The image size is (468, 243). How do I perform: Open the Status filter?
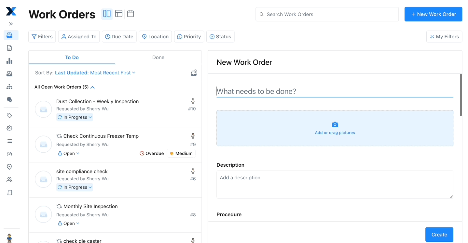pos(220,37)
